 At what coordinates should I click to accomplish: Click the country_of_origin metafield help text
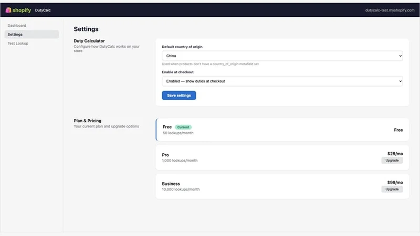(211, 64)
